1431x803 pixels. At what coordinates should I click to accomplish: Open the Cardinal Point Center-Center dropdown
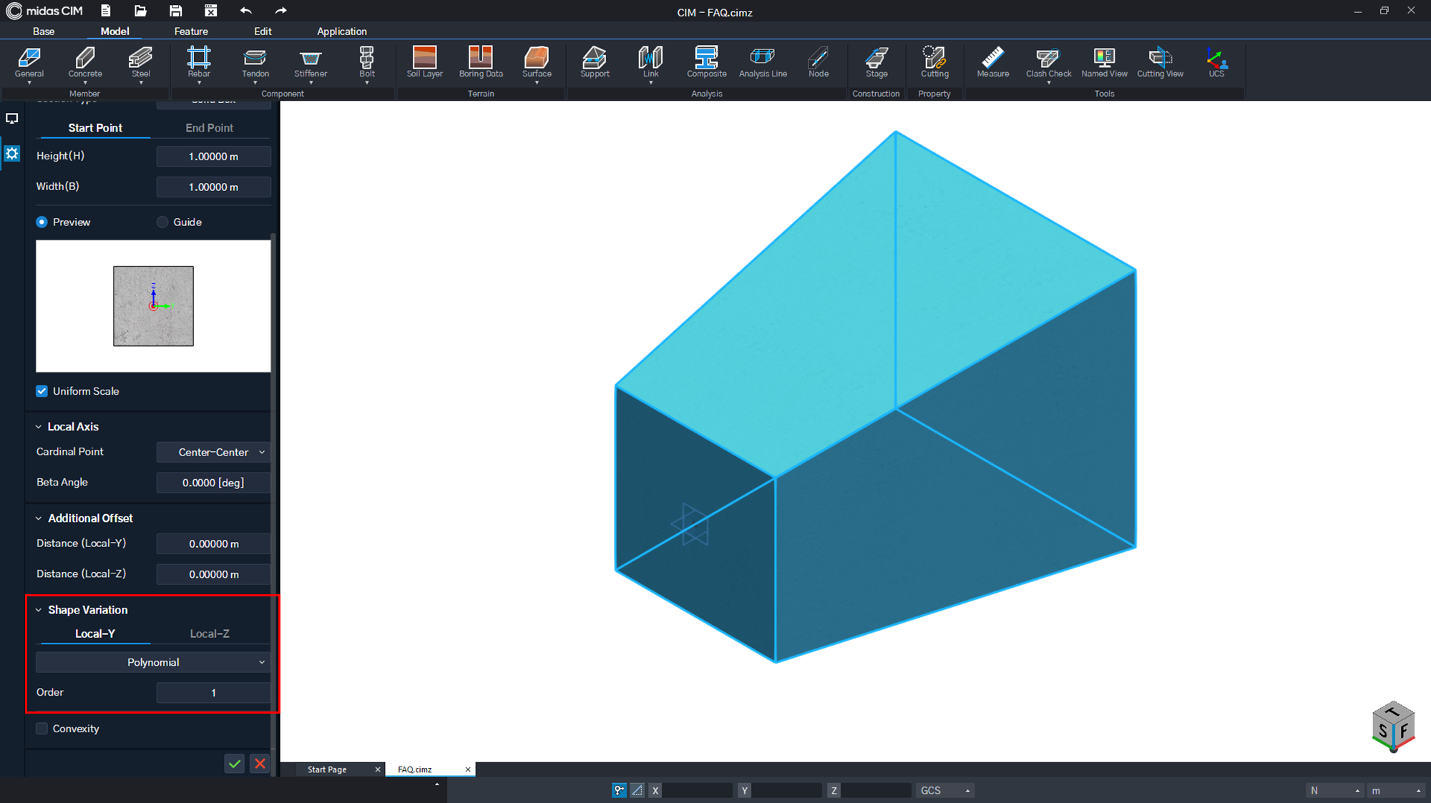(214, 452)
